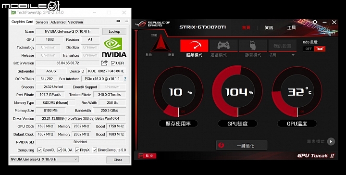The height and width of the screenshot is (175, 346).
Task: Open the GPU-Z hamburger menu icon
Action: click(127, 21)
